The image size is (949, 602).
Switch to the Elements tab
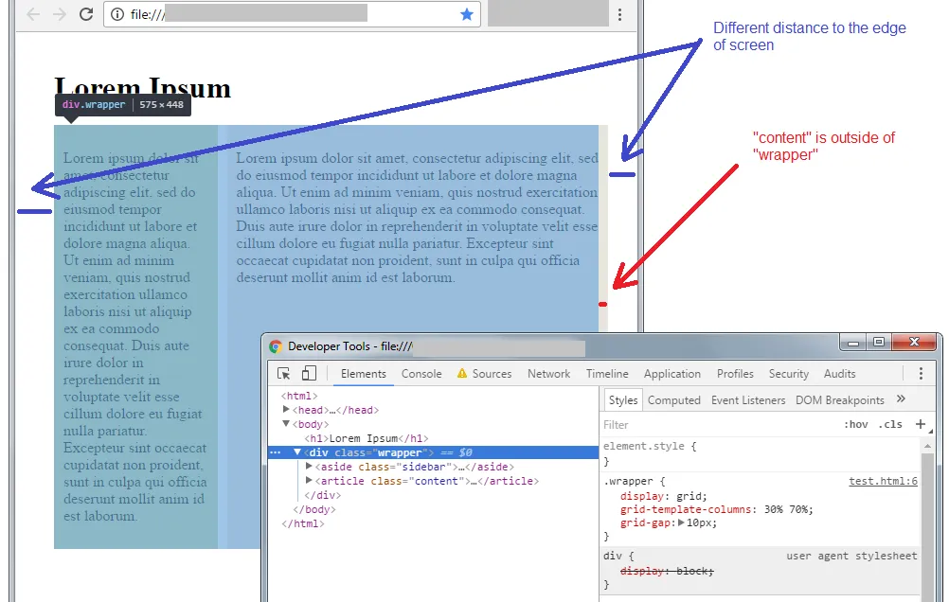[x=363, y=374]
